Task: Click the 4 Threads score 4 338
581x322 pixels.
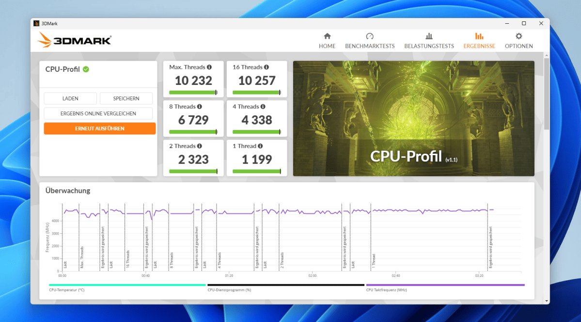Action: 256,120
